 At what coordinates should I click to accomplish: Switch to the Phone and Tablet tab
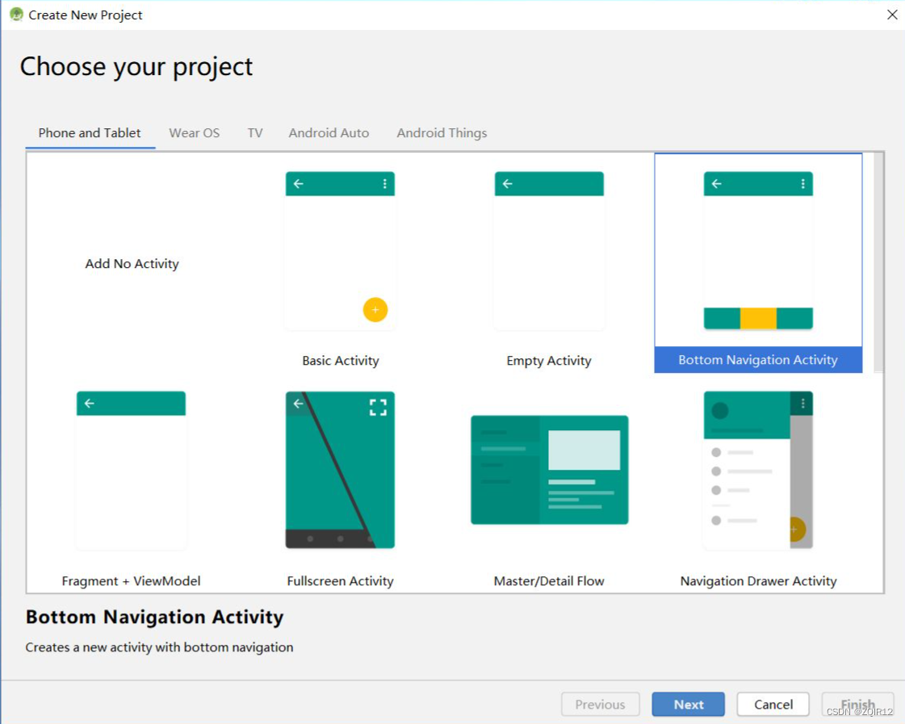(90, 132)
